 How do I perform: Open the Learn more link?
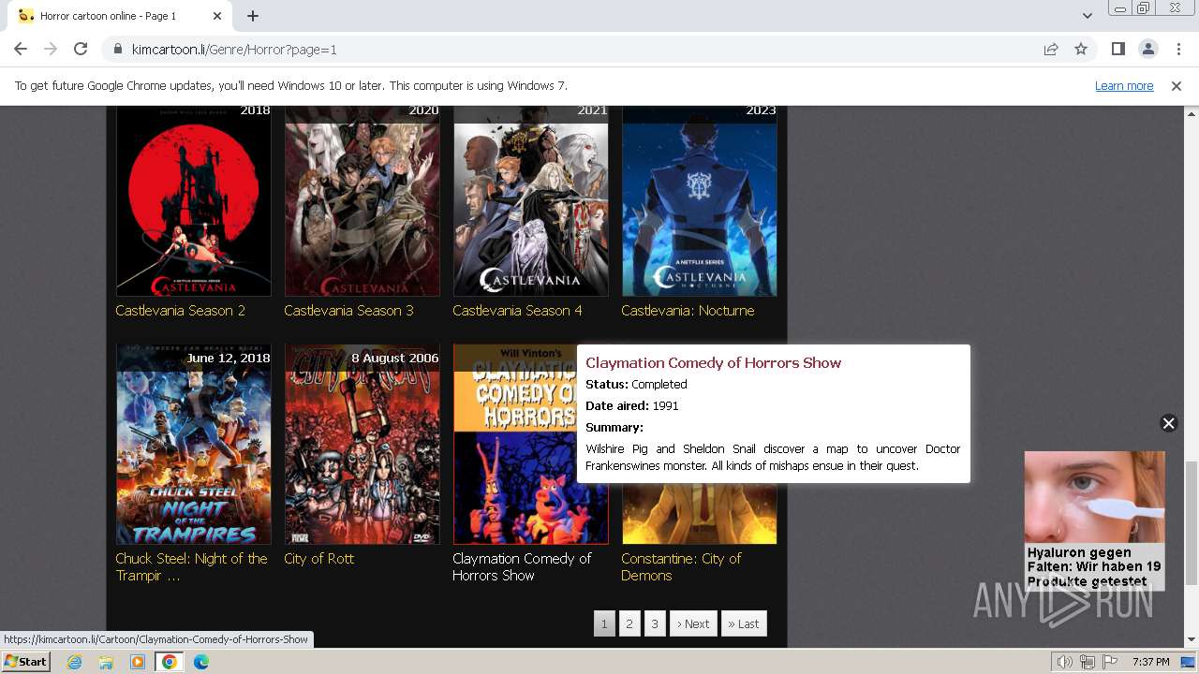(1124, 86)
